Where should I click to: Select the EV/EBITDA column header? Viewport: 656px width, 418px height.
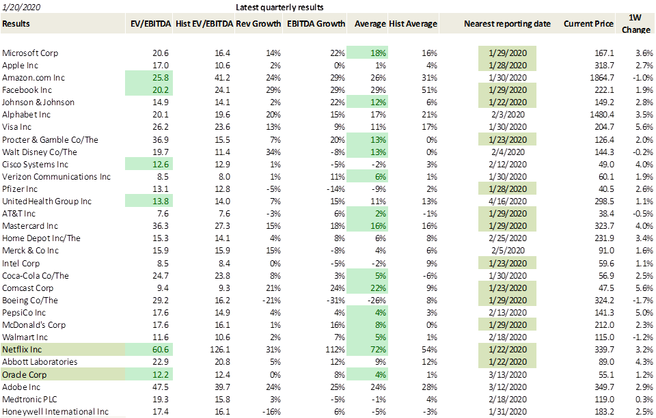pos(150,24)
